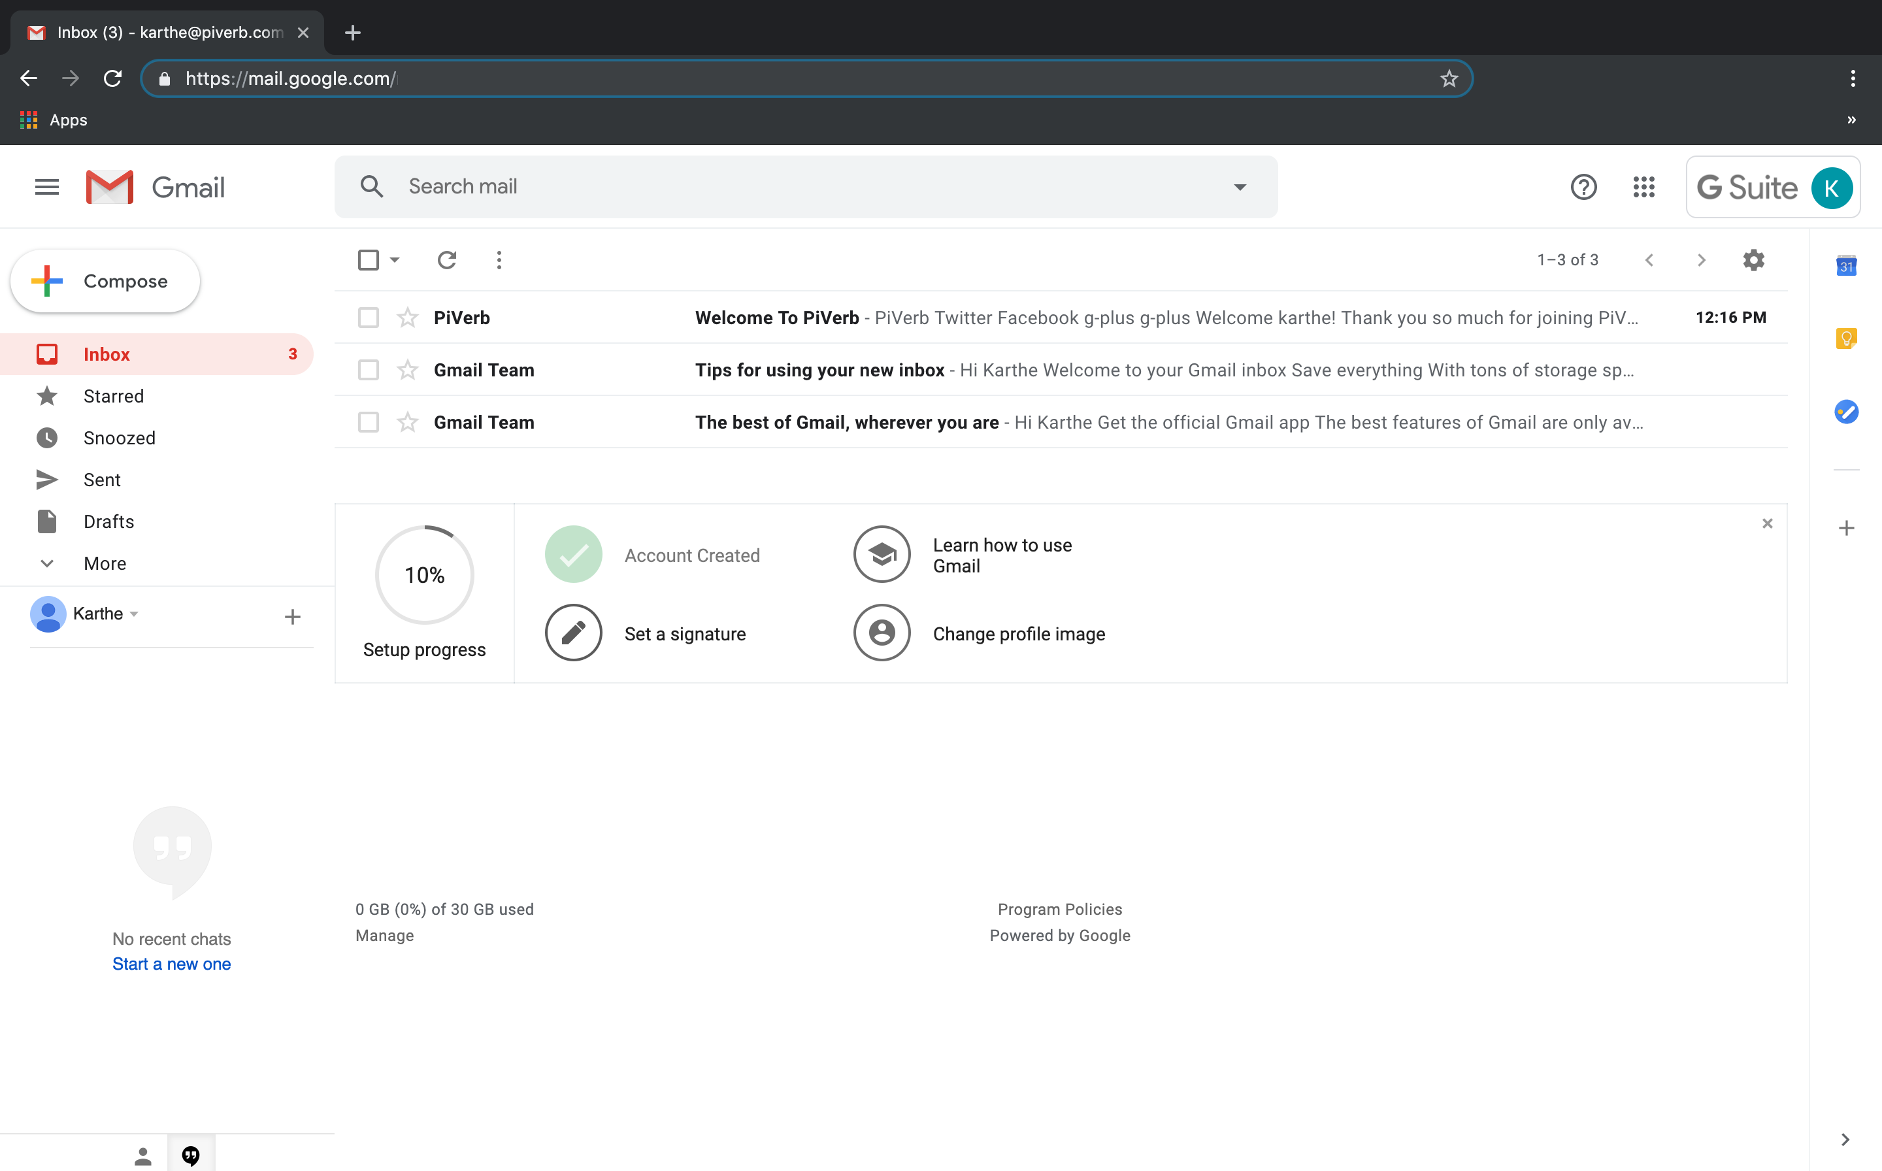This screenshot has width=1882, height=1171.
Task: Open the Drafts folder
Action: 156,521
